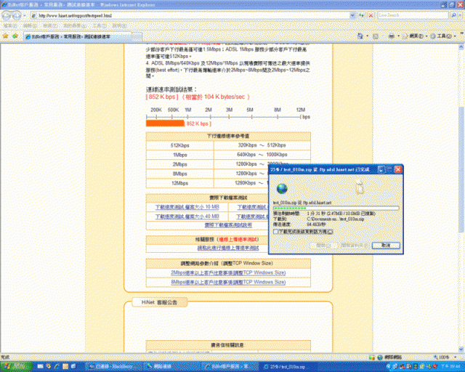Stop loading with the red X icon

tap(371, 15)
